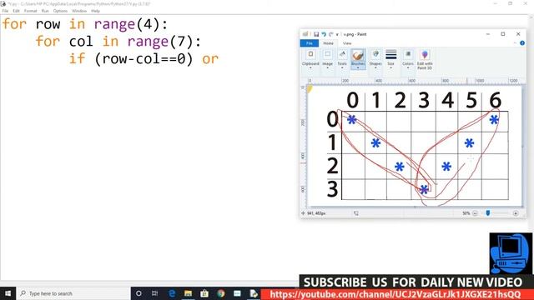Open Customize Quick Access Toolbar arrow in Paint
Viewport: 534px width, 300px height.
point(337,34)
